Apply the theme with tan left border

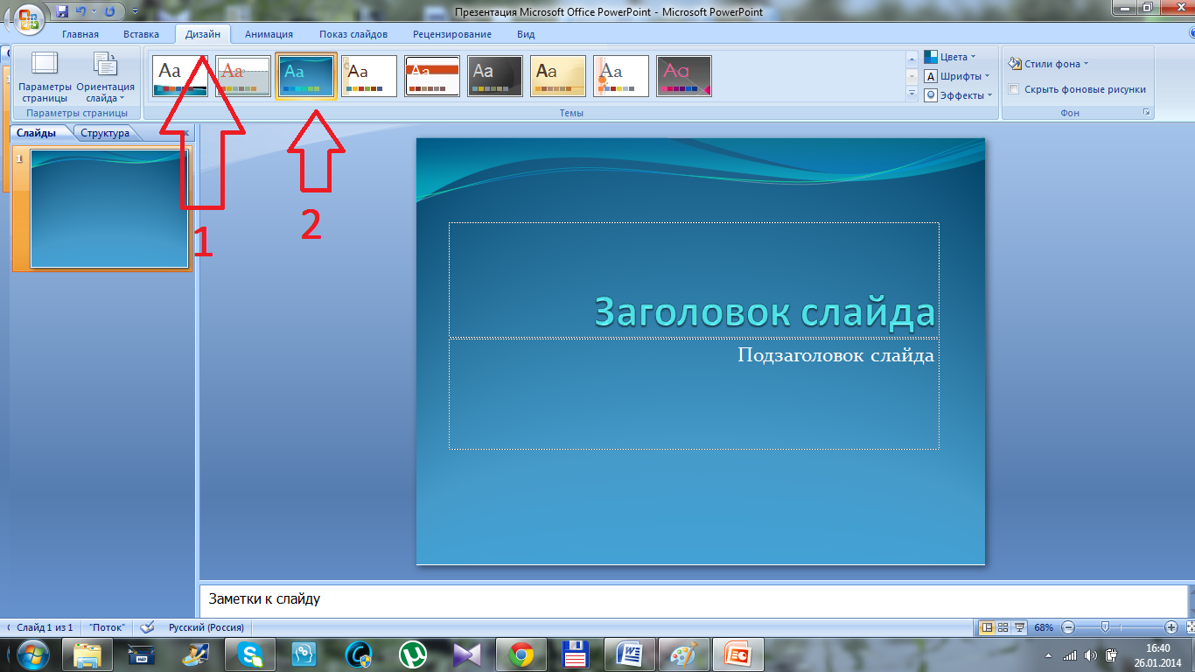pyautogui.click(x=369, y=76)
